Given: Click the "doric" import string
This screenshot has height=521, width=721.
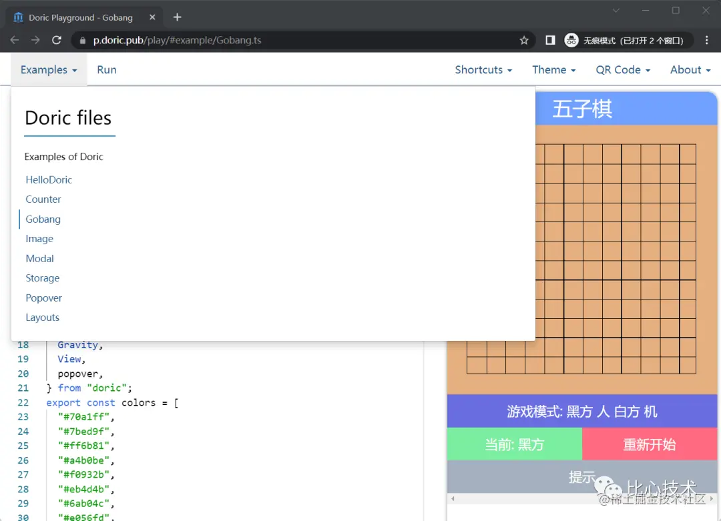Looking at the screenshot, I should click(x=107, y=388).
